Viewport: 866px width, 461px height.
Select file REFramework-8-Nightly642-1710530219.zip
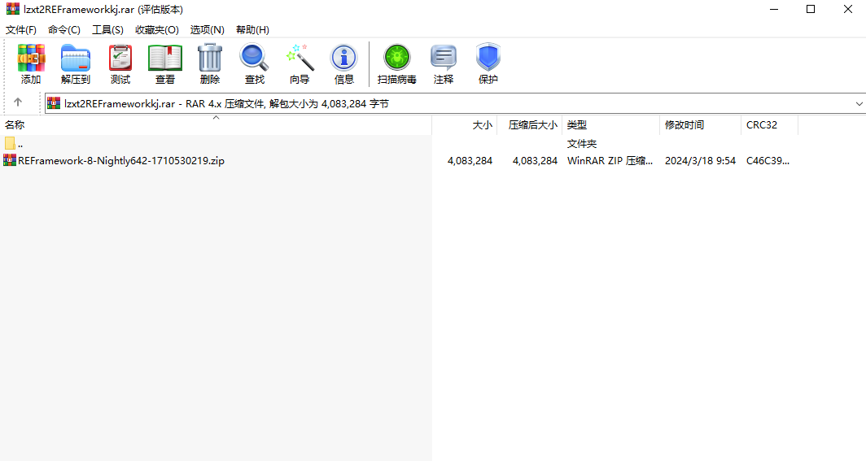point(121,160)
